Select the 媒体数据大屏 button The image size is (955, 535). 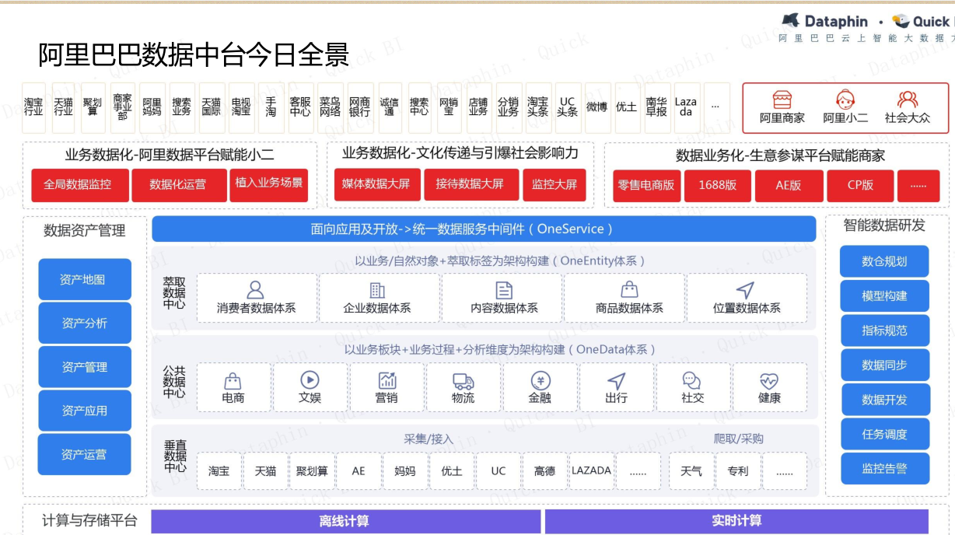(376, 185)
